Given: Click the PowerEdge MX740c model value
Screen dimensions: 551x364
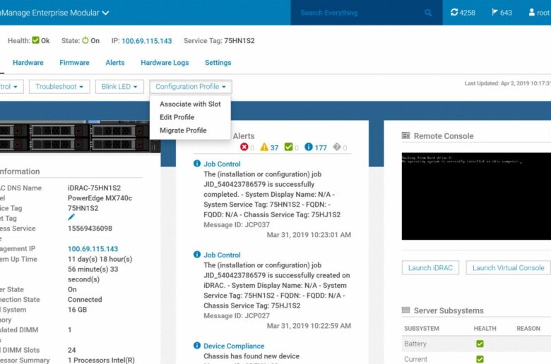Looking at the screenshot, I should click(100, 198).
